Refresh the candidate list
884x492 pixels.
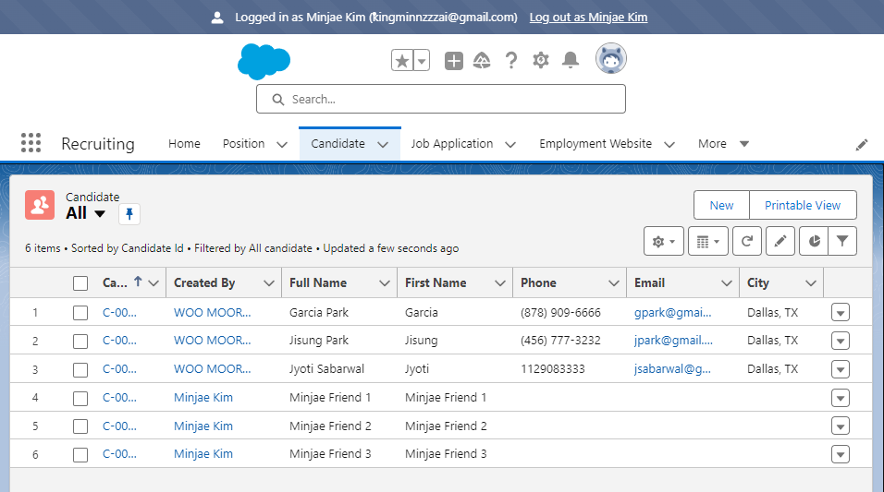(x=747, y=242)
